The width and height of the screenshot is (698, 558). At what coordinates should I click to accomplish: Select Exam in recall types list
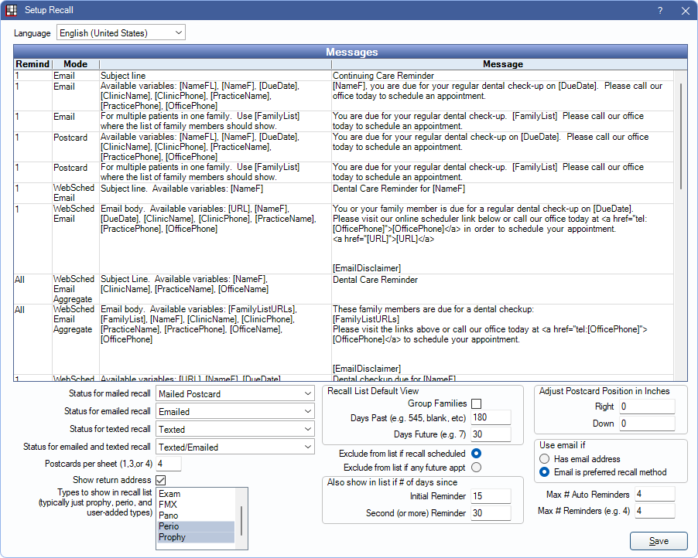(x=169, y=493)
